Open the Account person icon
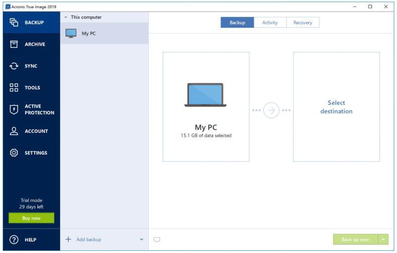The width and height of the screenshot is (397, 253). 14,131
